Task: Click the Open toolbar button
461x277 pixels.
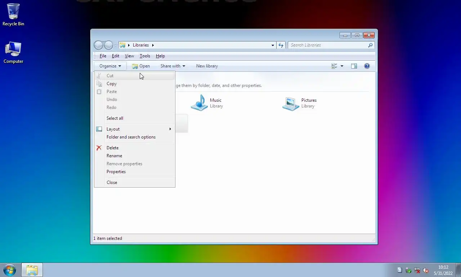Action: pyautogui.click(x=141, y=66)
